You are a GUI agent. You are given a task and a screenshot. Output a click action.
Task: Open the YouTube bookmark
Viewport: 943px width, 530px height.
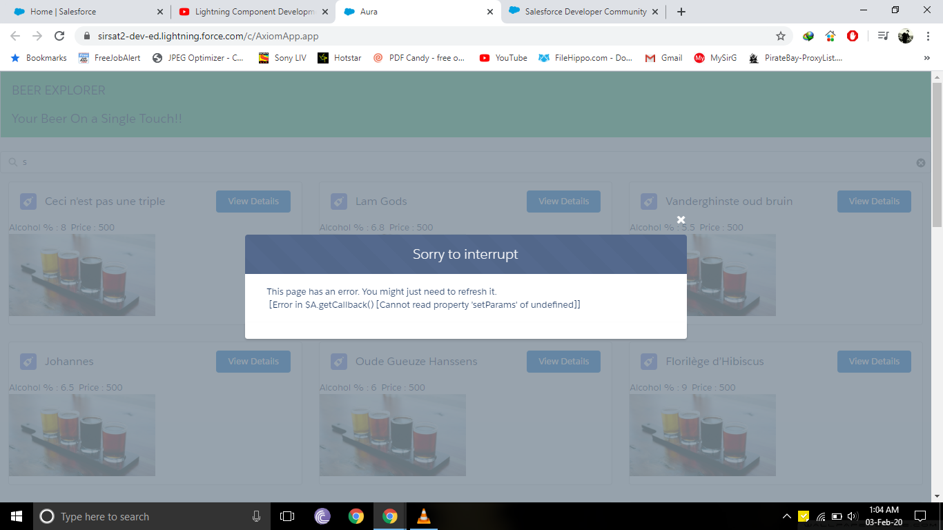tap(503, 58)
